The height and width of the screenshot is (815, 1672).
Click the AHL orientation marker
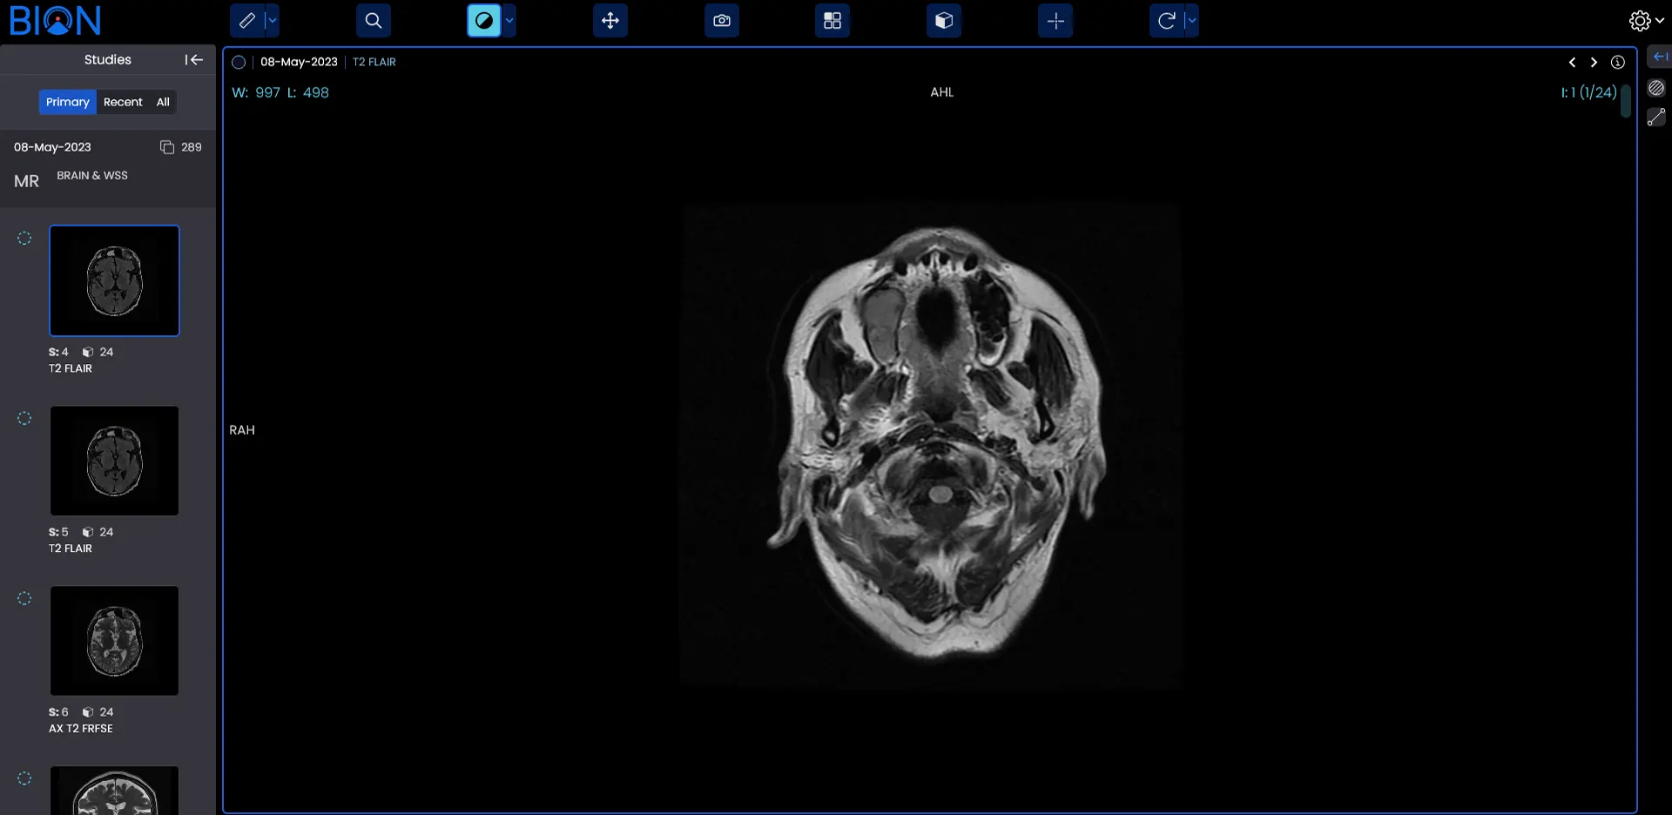click(x=942, y=92)
